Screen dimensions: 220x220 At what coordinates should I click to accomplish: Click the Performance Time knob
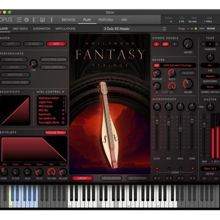click(34, 63)
